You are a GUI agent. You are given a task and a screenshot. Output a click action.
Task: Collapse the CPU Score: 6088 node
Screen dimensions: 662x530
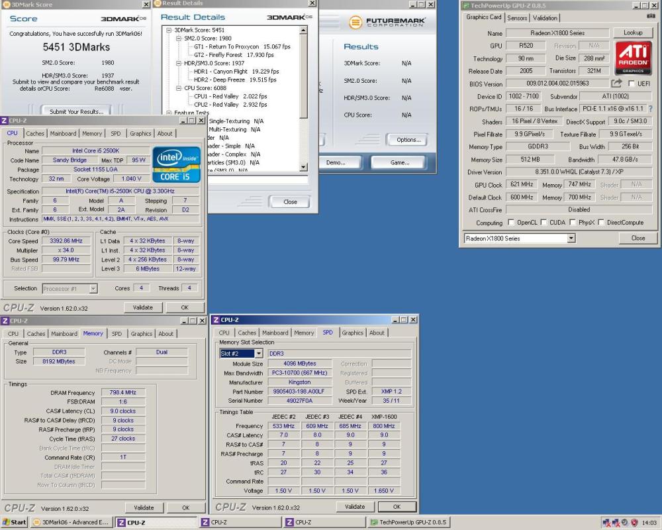(179, 88)
